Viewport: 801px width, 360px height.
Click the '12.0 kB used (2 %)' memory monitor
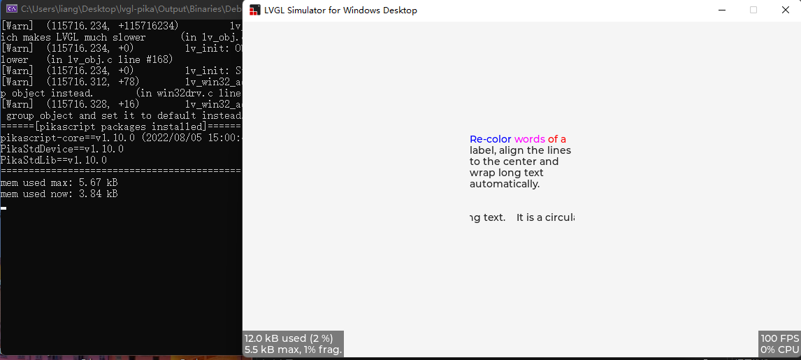[289, 338]
